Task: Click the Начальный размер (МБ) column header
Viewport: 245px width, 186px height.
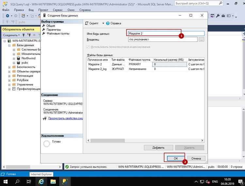Action: coord(170,60)
